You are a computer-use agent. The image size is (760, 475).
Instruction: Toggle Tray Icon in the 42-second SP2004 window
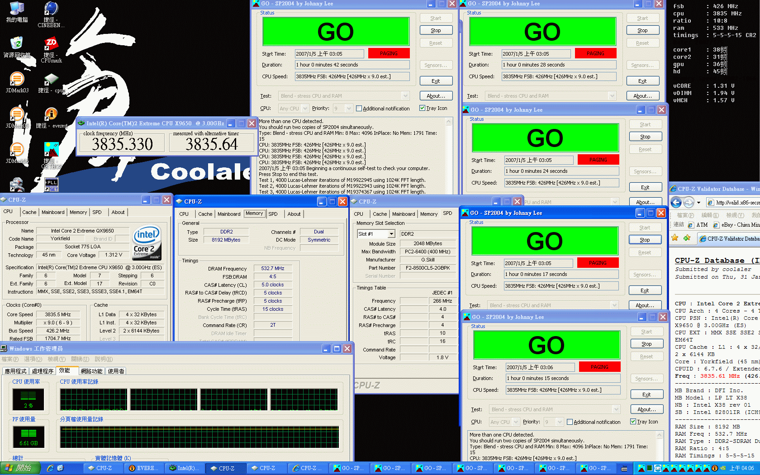(x=422, y=108)
